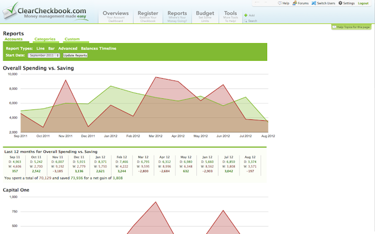The width and height of the screenshot is (375, 234).
Task: Click the Help speech bubble icon
Action: tap(280, 3)
